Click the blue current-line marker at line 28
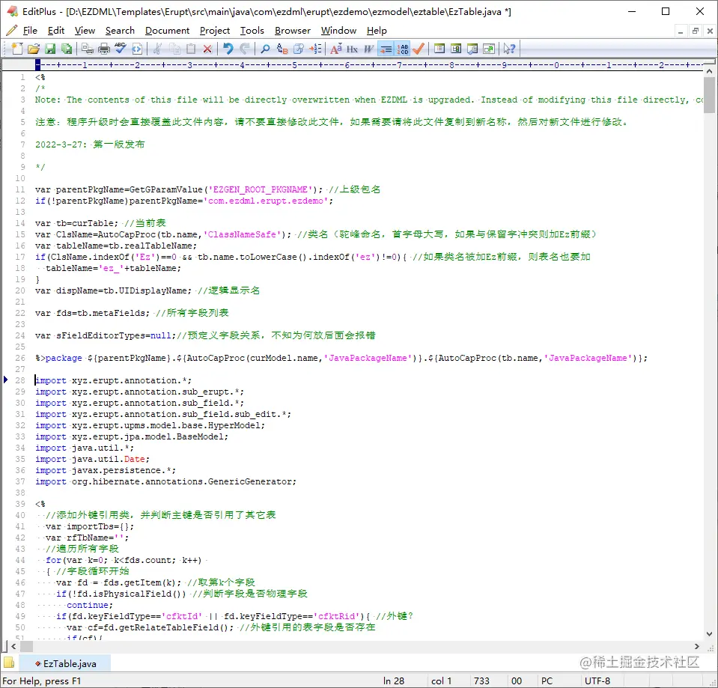The width and height of the screenshot is (718, 688). [x=5, y=380]
